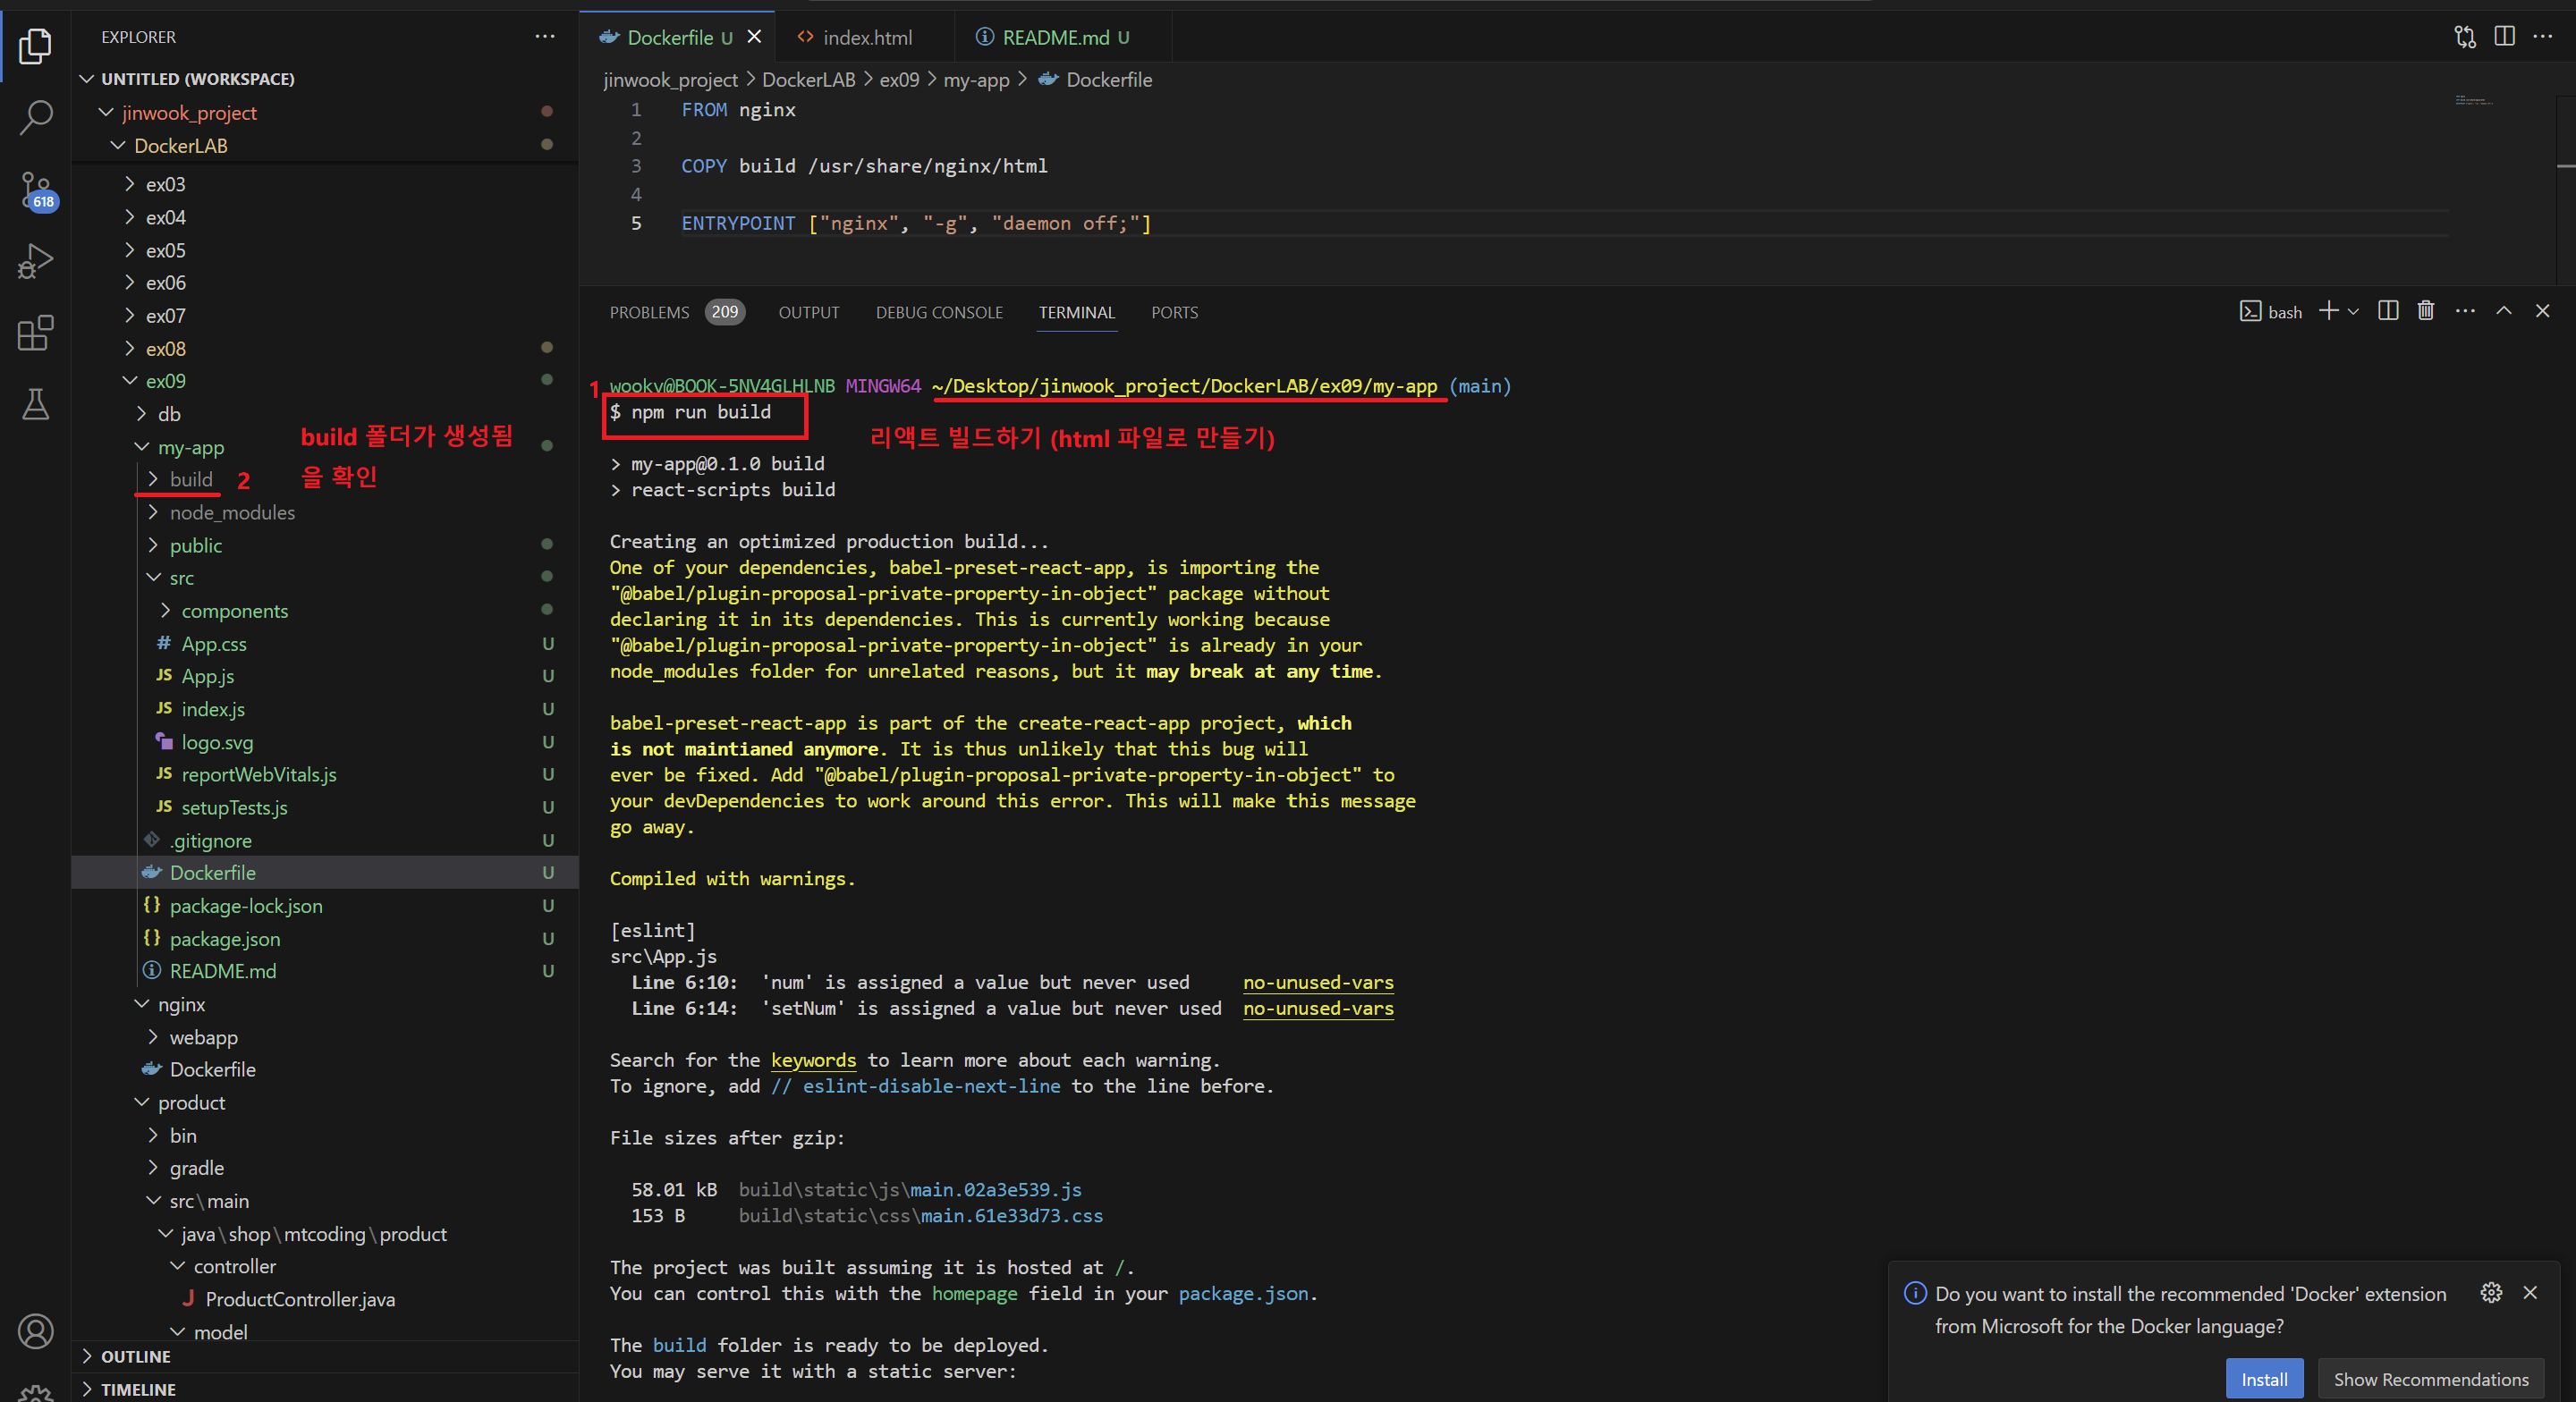Split the editor to the right
The height and width of the screenshot is (1402, 2576).
coord(2504,37)
